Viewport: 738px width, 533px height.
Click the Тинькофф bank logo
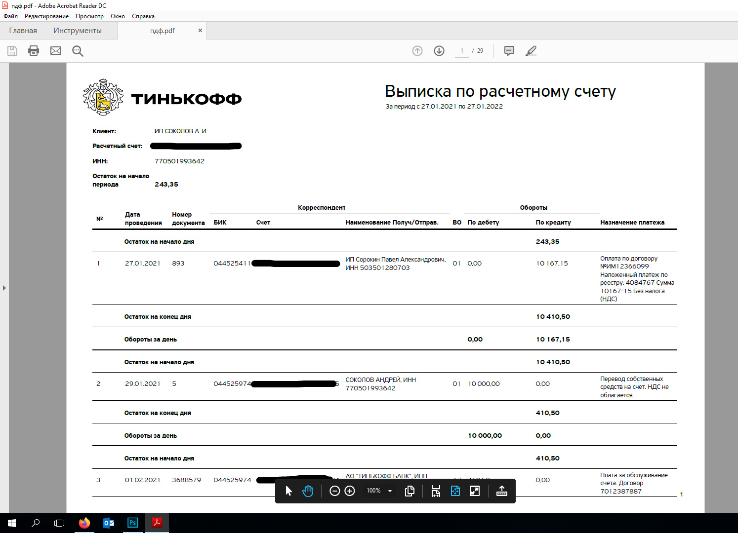click(162, 97)
